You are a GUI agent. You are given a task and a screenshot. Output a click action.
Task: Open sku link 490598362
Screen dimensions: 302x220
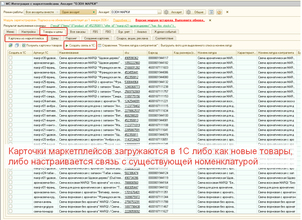[x=131, y=58]
